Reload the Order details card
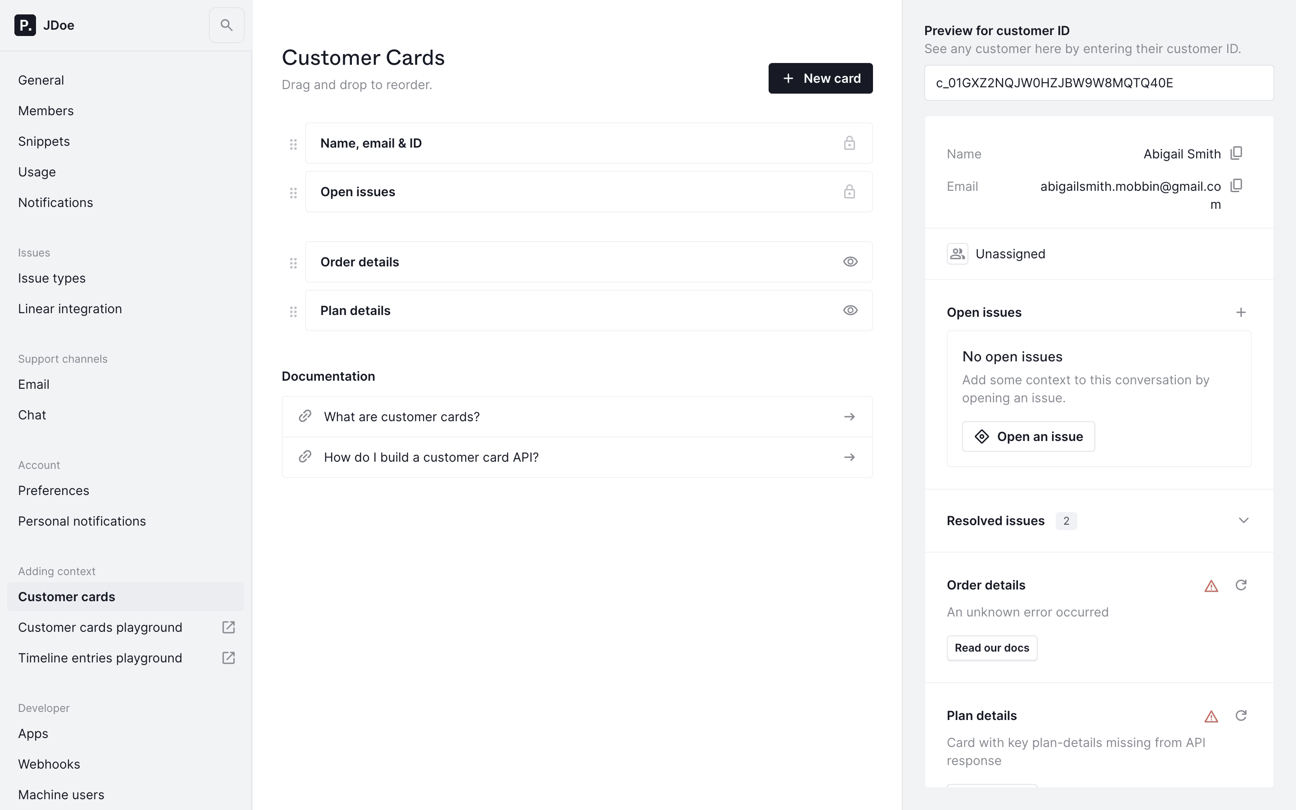Viewport: 1296px width, 810px height. 1241,585
